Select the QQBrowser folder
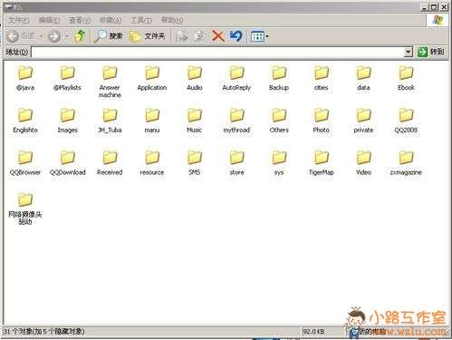The height and width of the screenshot is (340, 452). (x=25, y=163)
